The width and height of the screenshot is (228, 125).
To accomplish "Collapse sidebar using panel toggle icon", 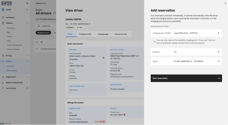I will pos(27,3).
